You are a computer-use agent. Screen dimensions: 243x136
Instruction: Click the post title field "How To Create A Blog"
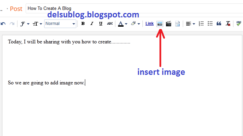135,8
